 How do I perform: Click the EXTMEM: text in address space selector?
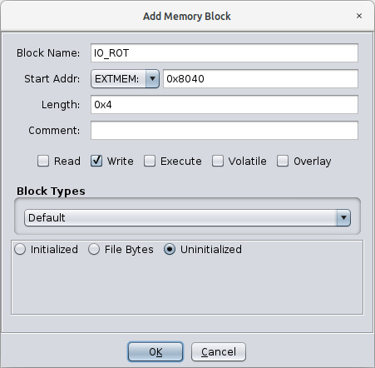click(x=116, y=79)
